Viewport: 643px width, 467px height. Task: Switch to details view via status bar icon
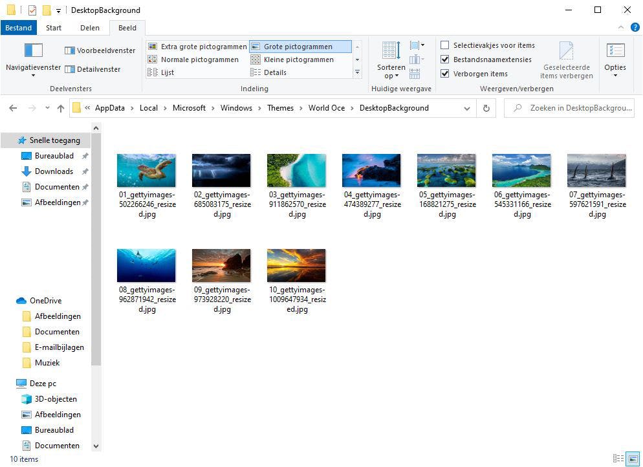click(x=618, y=459)
